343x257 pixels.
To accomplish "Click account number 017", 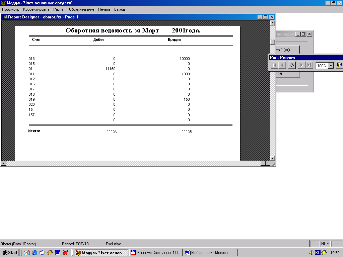I will [x=31, y=89].
